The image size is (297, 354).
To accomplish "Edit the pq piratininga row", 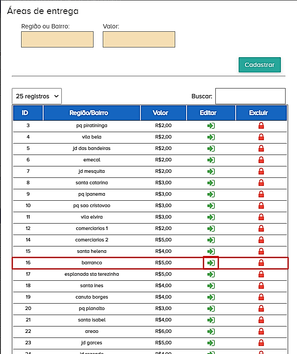I will 211,126.
